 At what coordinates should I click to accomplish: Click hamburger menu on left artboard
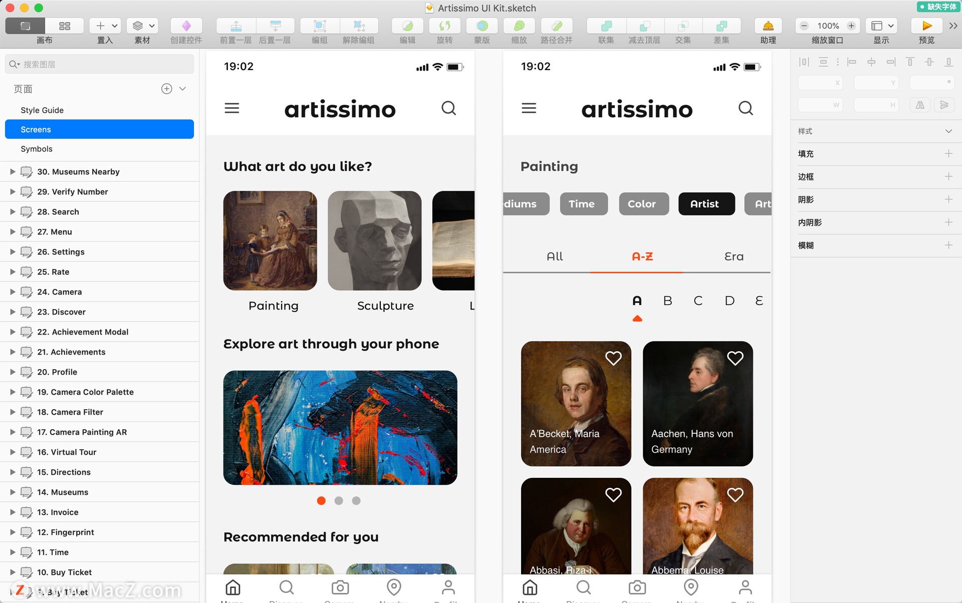[231, 108]
